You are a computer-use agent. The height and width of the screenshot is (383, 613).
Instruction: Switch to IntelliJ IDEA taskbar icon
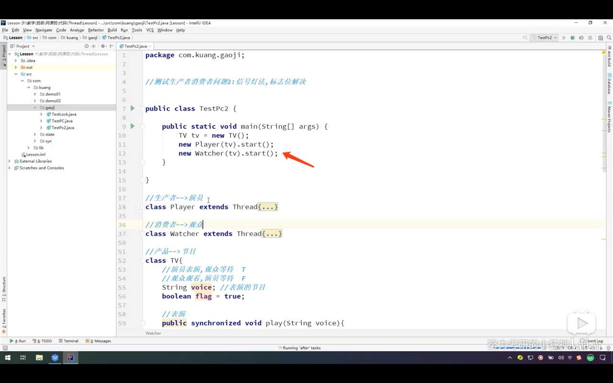click(x=70, y=358)
